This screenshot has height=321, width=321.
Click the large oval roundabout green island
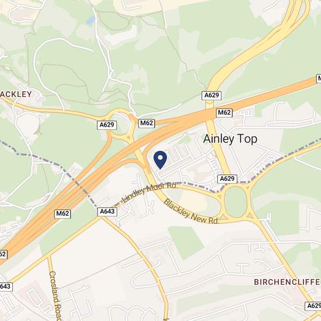[235, 202]
